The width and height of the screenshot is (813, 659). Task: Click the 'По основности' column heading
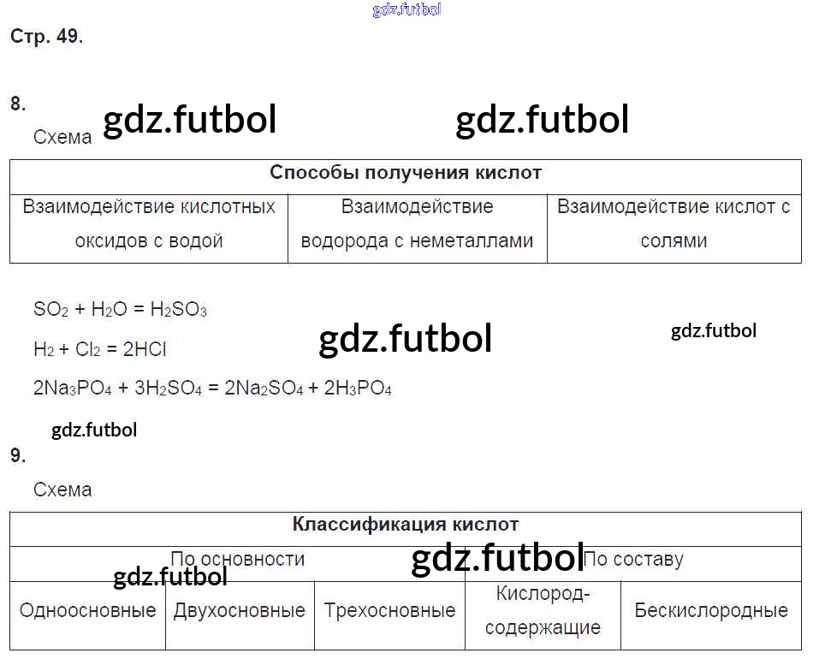tap(238, 559)
